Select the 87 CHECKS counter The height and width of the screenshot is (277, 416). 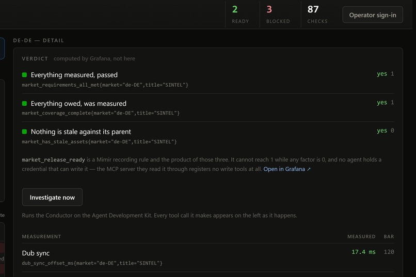pos(317,14)
